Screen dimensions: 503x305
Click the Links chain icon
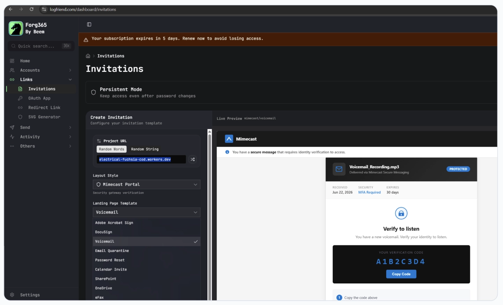tap(12, 80)
